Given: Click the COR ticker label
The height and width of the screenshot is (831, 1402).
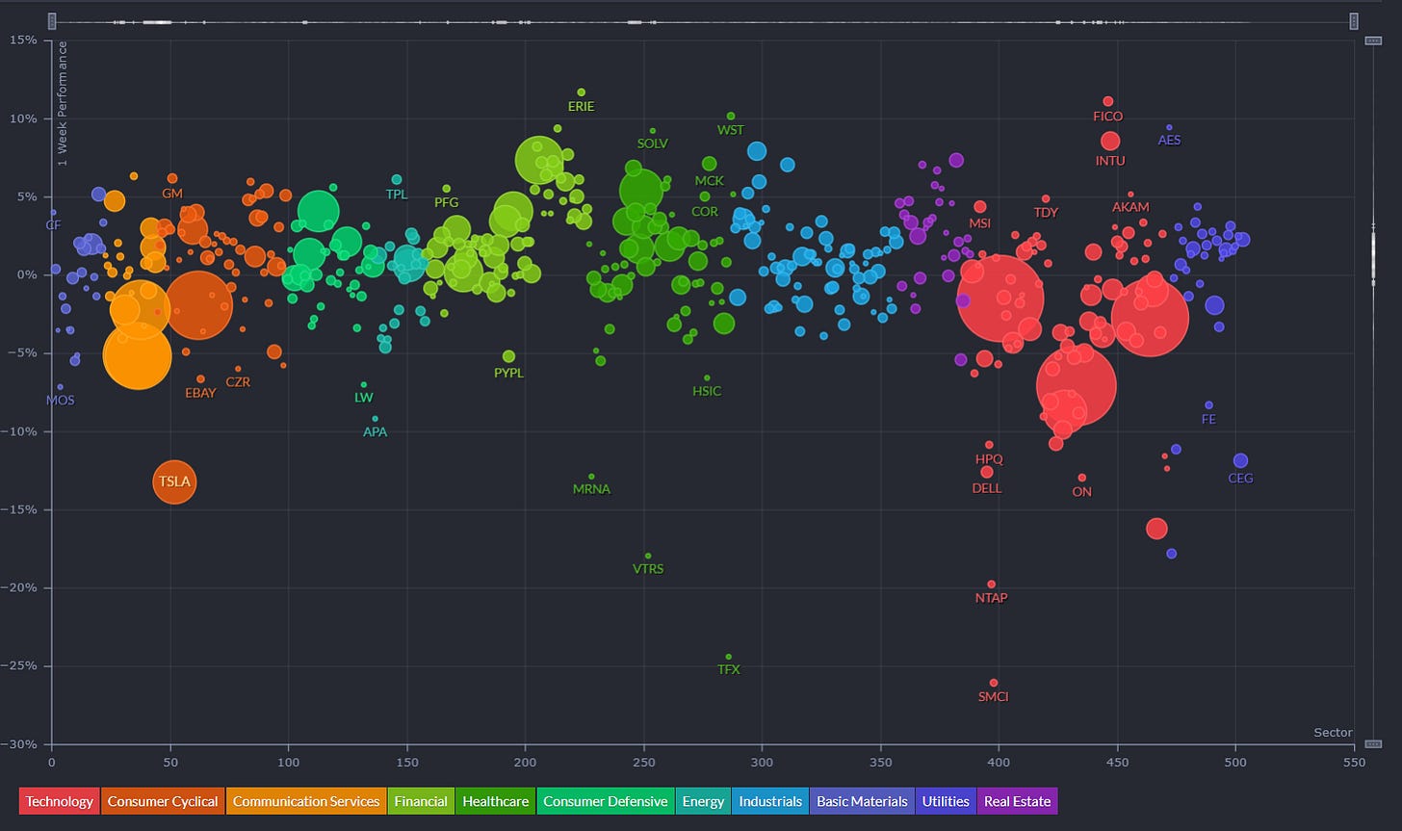Looking at the screenshot, I should pyautogui.click(x=705, y=212).
